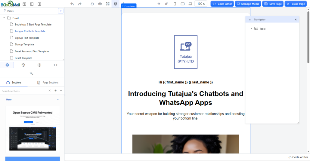310x161 pixels.
Task: Toggle preview mode with the eye icon
Action: (100, 4)
